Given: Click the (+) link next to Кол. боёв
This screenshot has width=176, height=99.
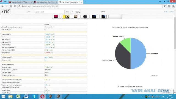Looking at the screenshot, I should pyautogui.click(x=9, y=30).
